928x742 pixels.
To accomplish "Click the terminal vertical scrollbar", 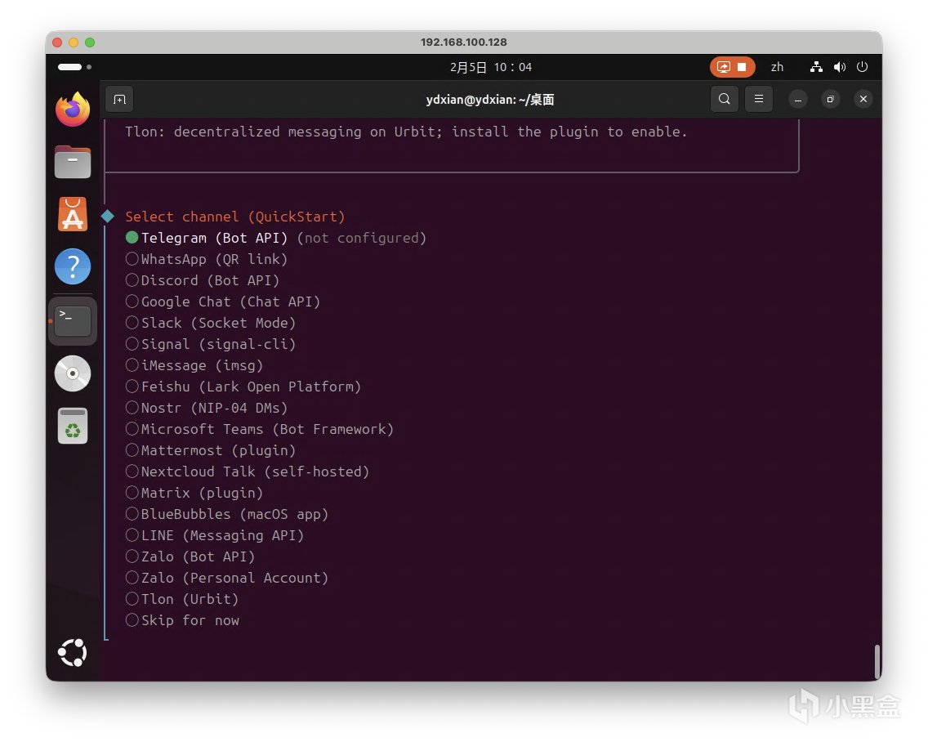I will [877, 660].
